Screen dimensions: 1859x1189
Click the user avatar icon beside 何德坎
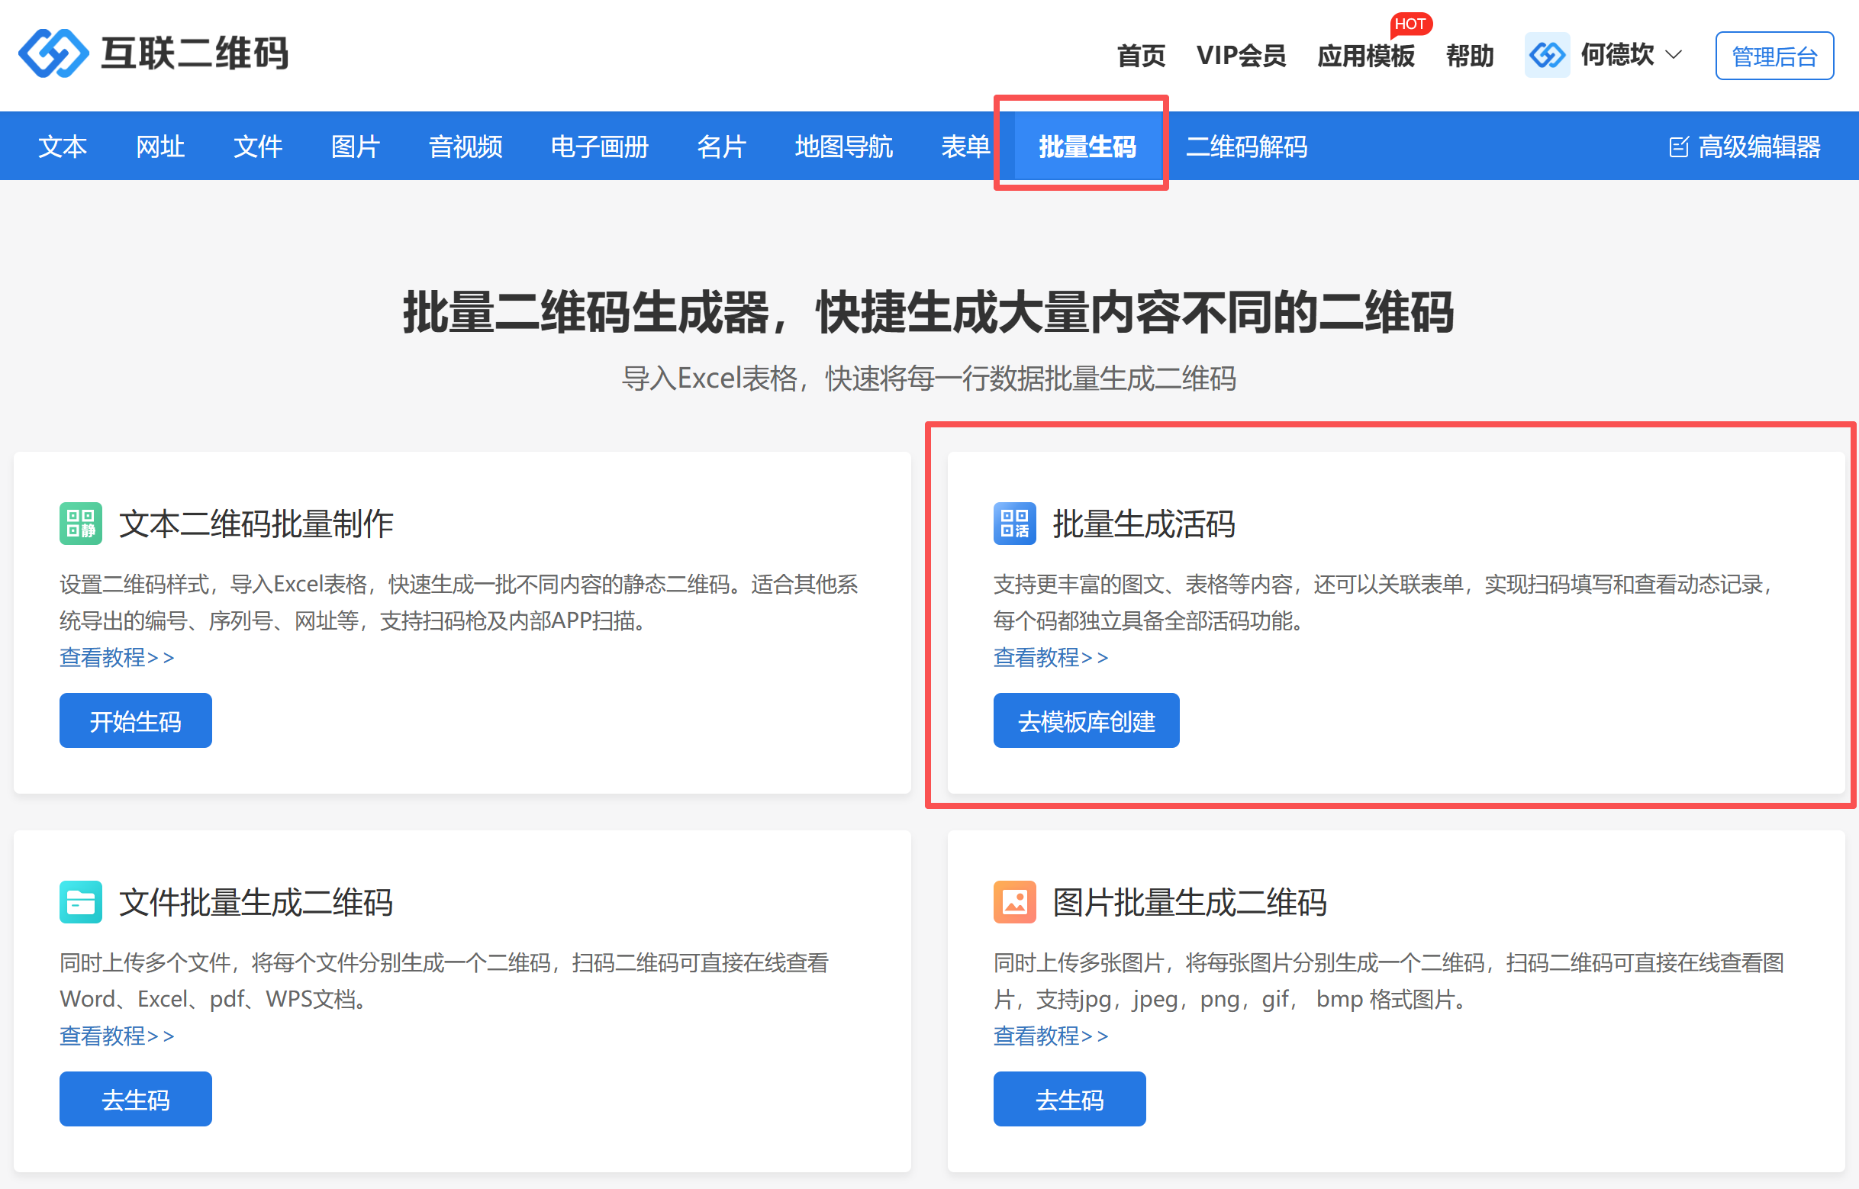(x=1546, y=55)
